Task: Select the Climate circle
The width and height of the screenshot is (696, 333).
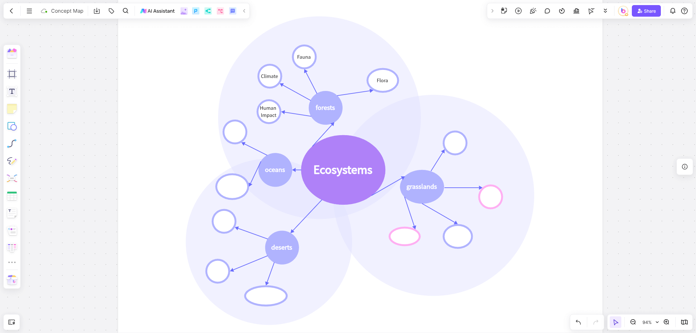Action: click(270, 76)
